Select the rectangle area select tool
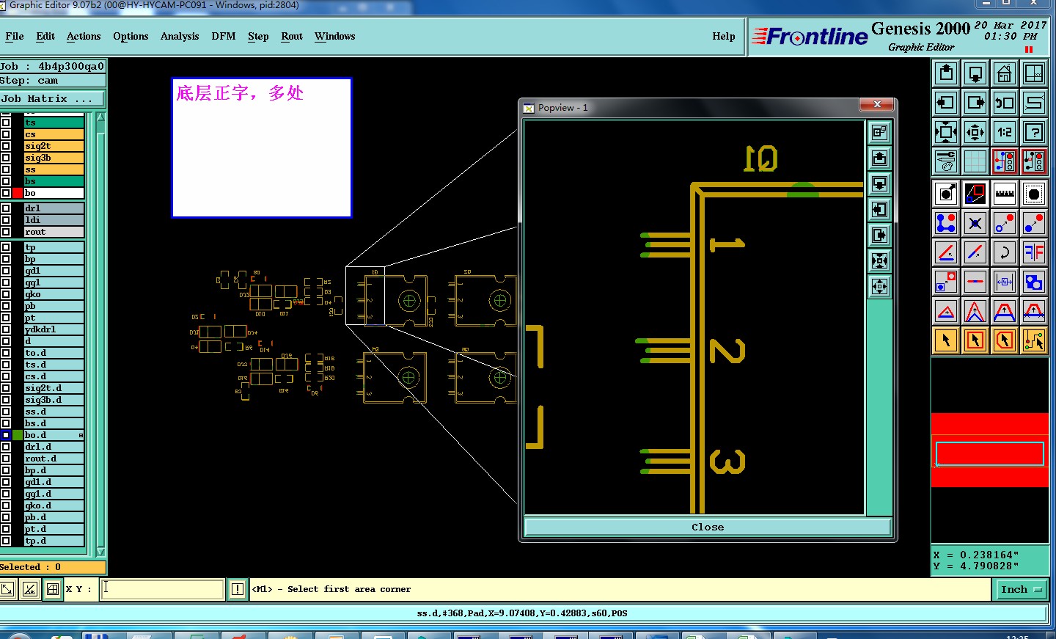The image size is (1056, 639). [x=975, y=340]
